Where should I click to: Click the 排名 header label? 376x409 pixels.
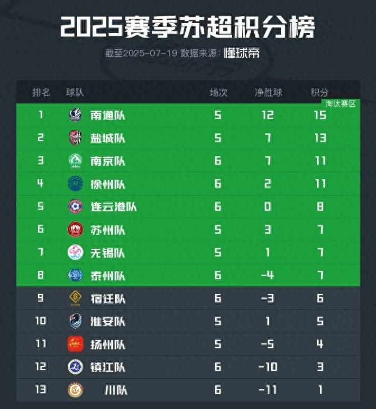click(x=42, y=93)
